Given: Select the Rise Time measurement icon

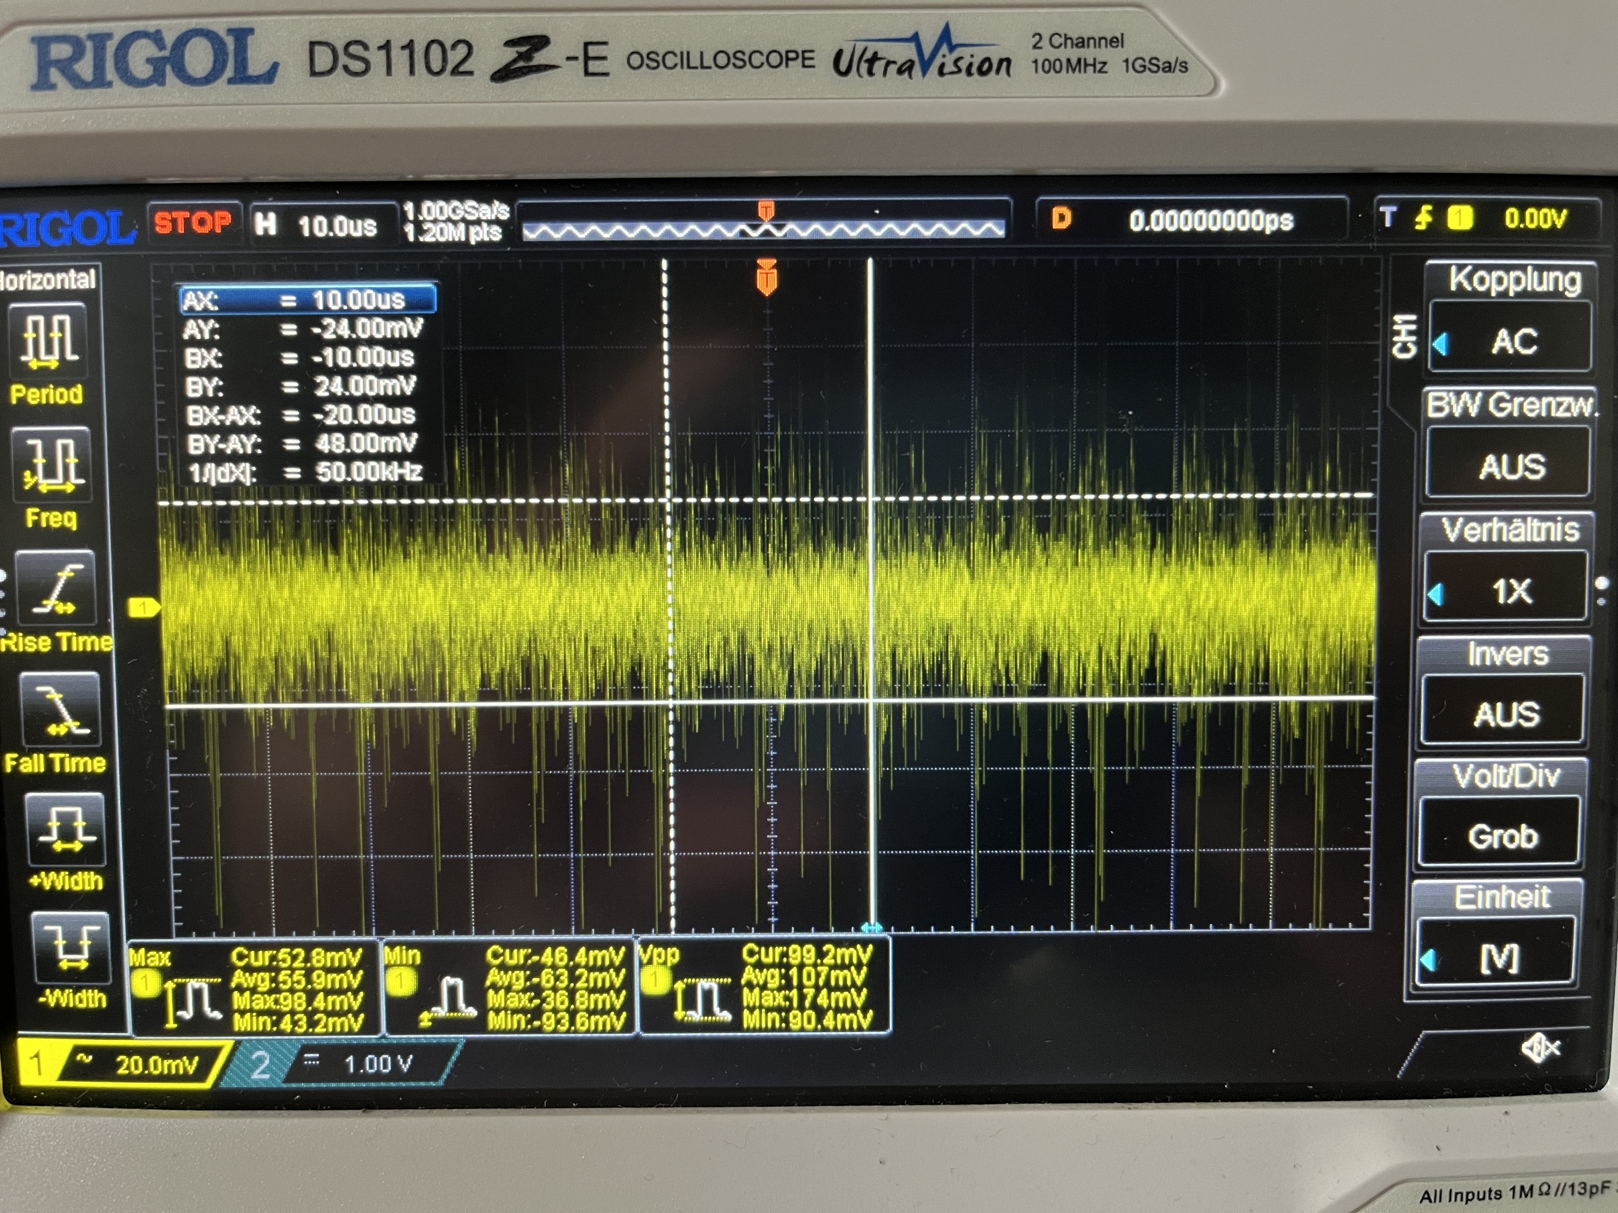Looking at the screenshot, I should pos(56,588).
